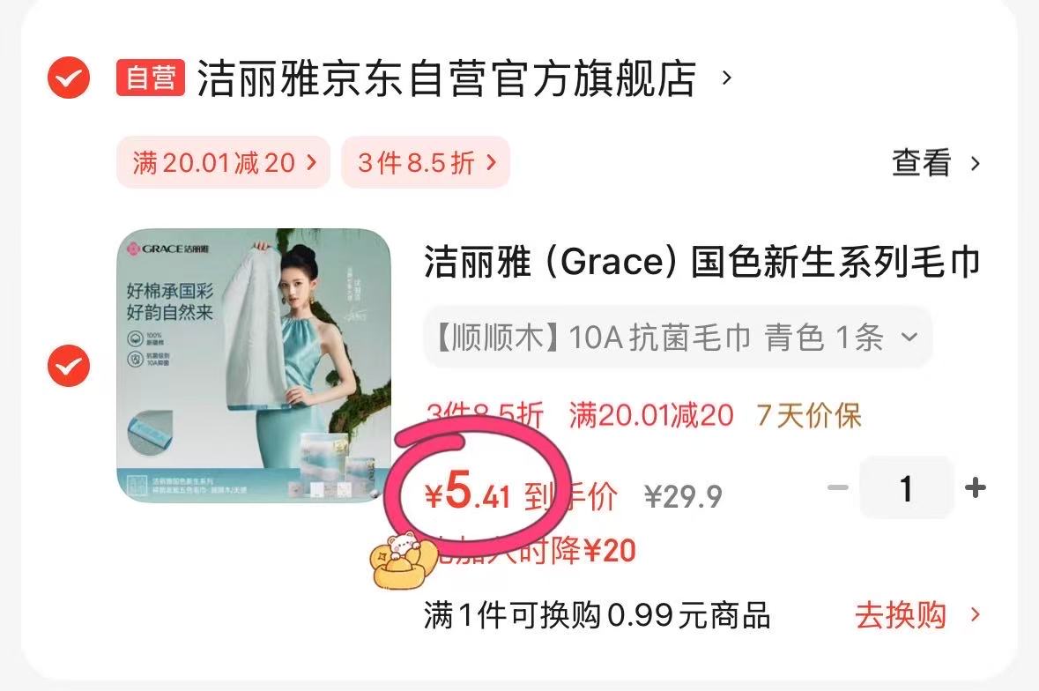Open the 满20.01减20 promotion tag
Screen dimensions: 1039x691
[223, 162]
